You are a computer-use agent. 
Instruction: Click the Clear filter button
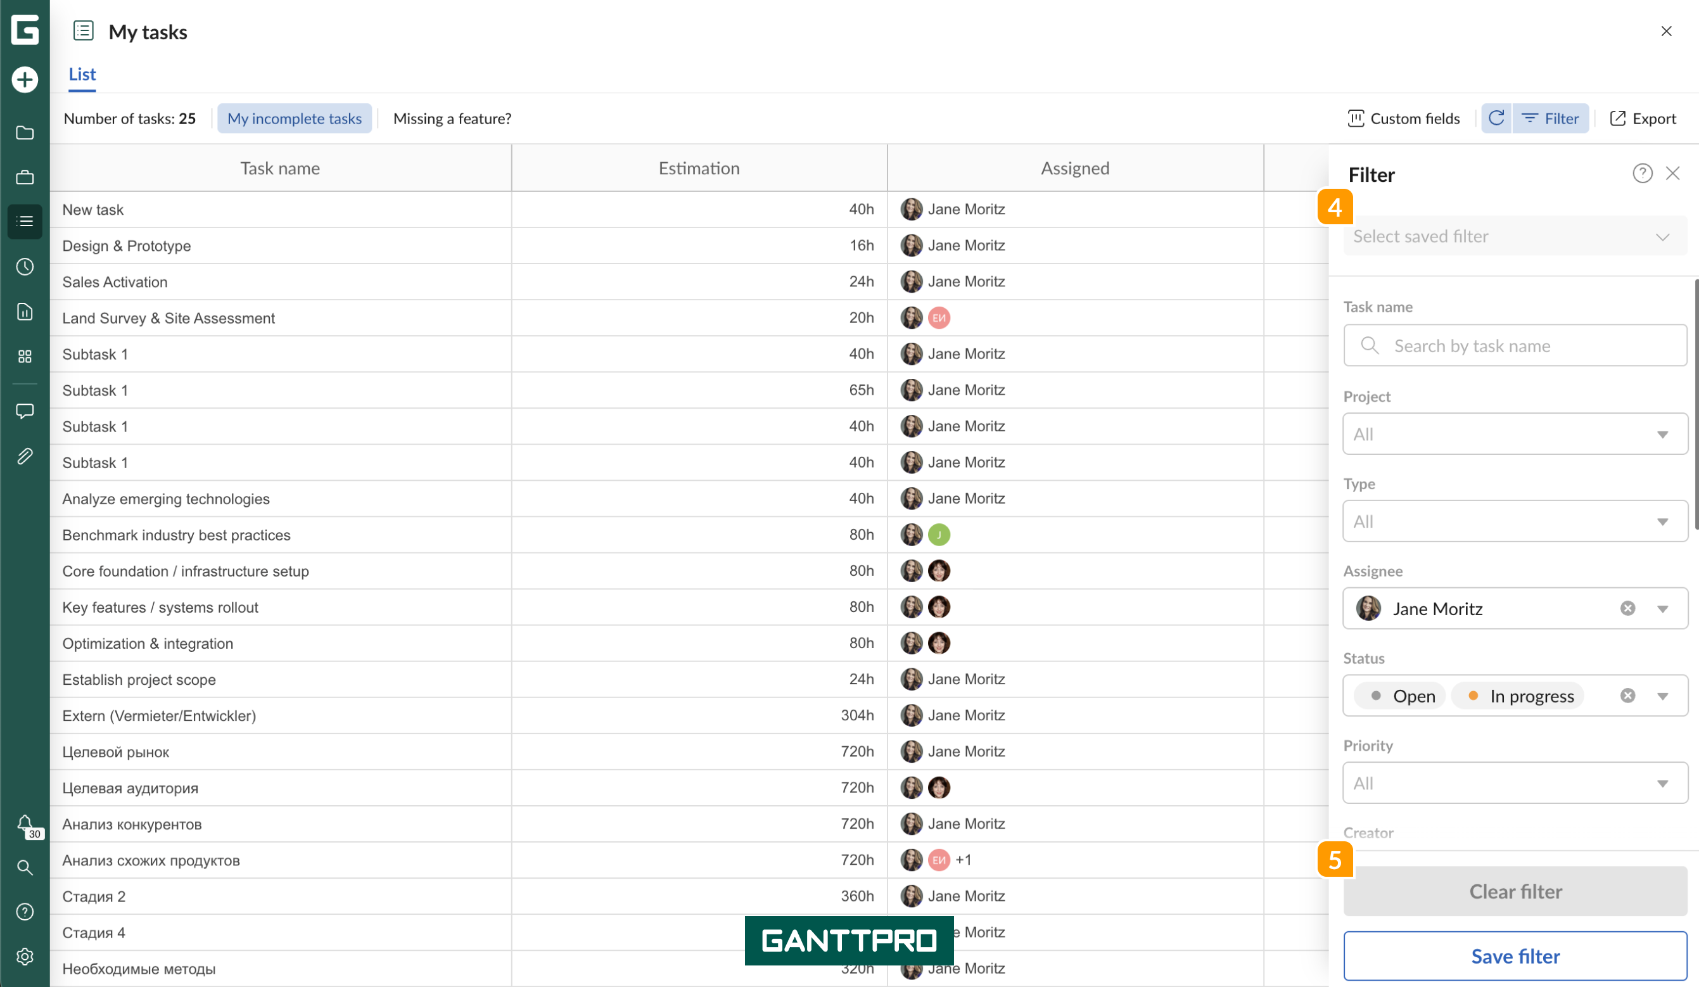coord(1516,891)
